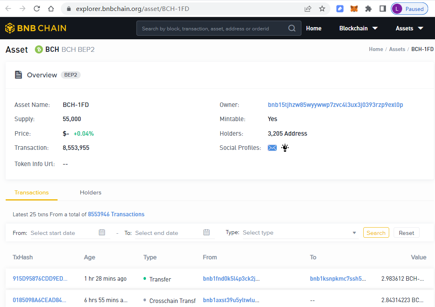The width and height of the screenshot is (435, 307).
Task: Click the 6 hrs 55 mins age cell
Action: (x=106, y=300)
